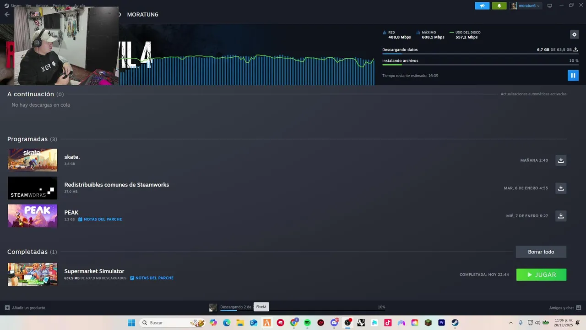This screenshot has width=586, height=330.
Task: Select the skate. title text
Action: click(72, 157)
